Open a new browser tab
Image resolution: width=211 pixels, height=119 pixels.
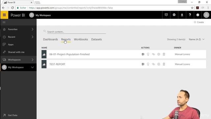pos(37,2)
